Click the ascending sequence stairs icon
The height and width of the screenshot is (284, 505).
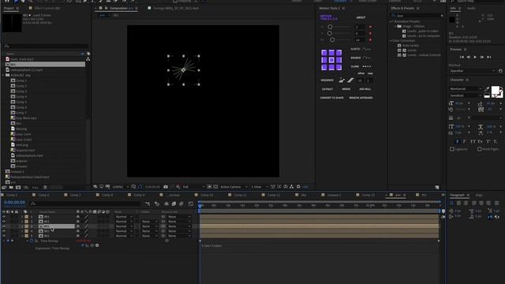point(342,80)
